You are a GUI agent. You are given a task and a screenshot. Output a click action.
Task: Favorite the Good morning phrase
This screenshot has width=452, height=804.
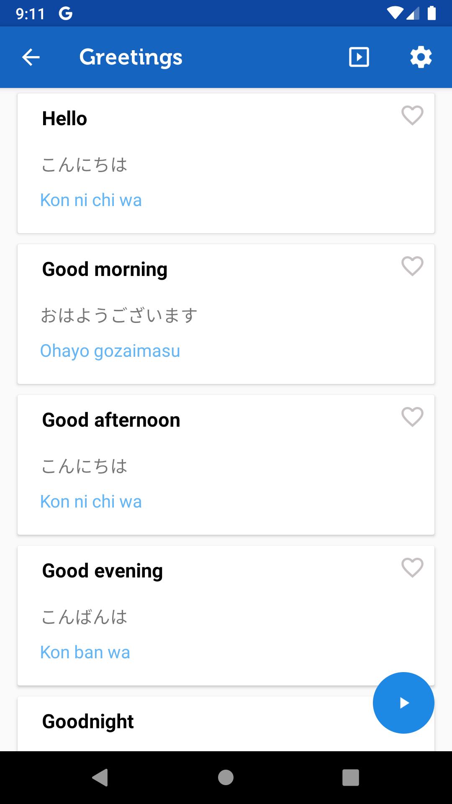tap(412, 266)
